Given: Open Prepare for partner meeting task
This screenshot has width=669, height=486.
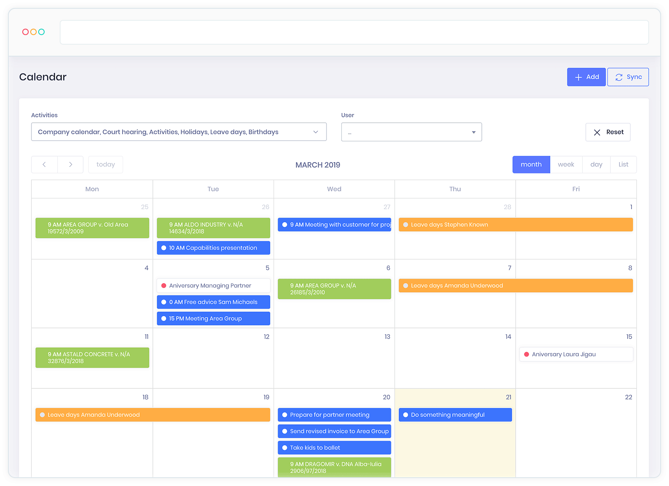Looking at the screenshot, I should [x=334, y=415].
